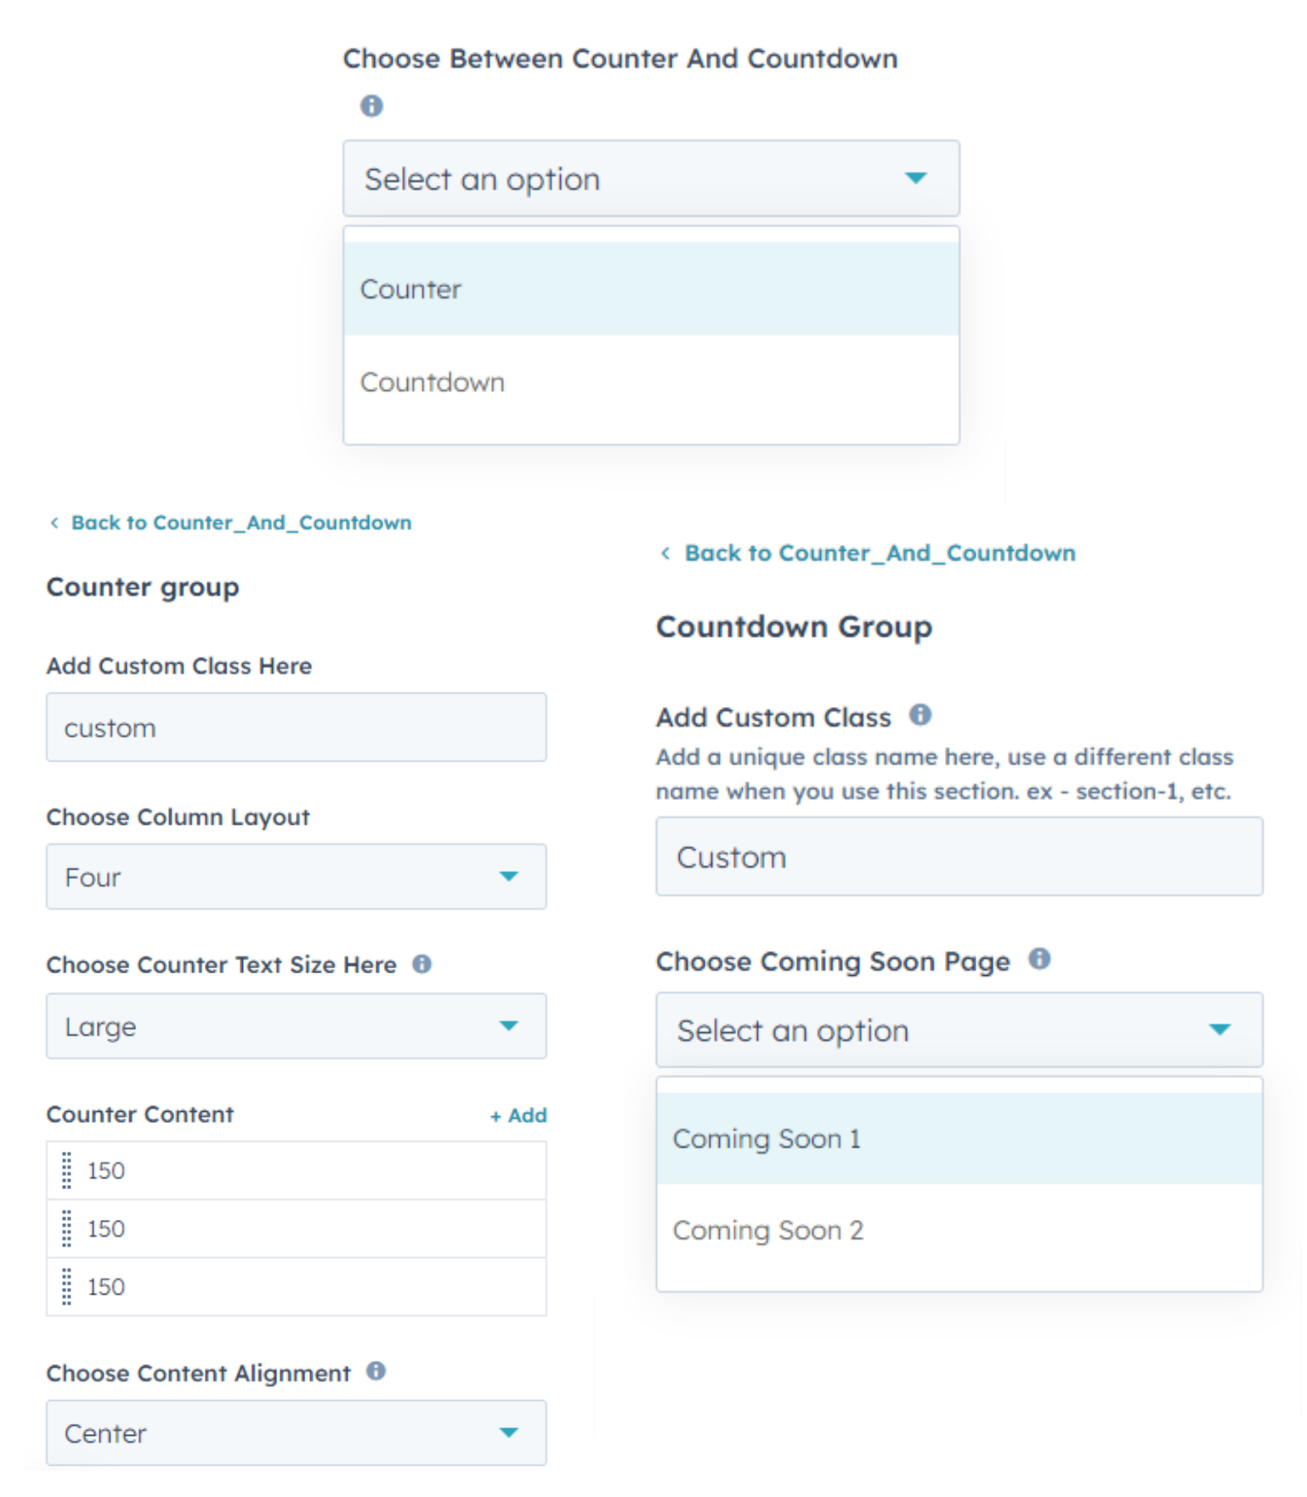Open the Content Alignment dropdown showing Center
The width and height of the screenshot is (1307, 1497).
pos(296,1432)
